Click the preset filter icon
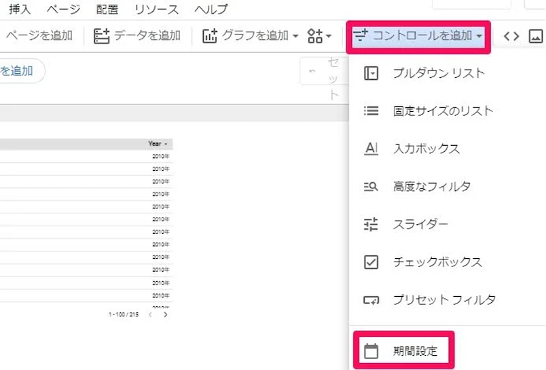 point(371,300)
